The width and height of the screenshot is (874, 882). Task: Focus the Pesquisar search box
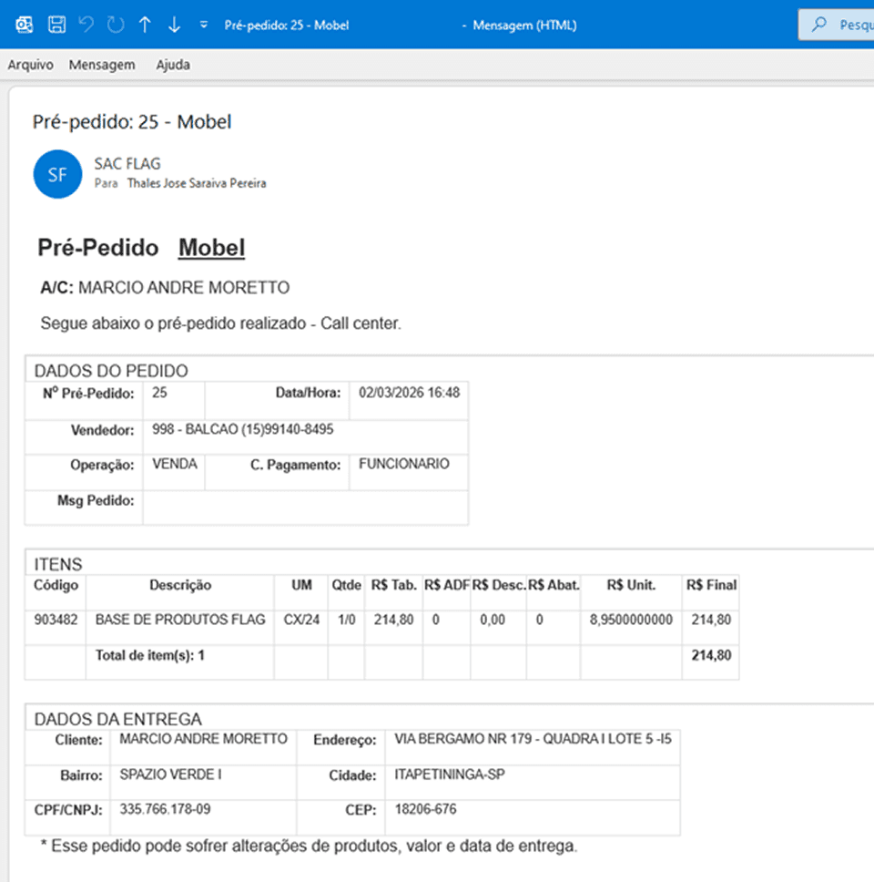(x=837, y=25)
